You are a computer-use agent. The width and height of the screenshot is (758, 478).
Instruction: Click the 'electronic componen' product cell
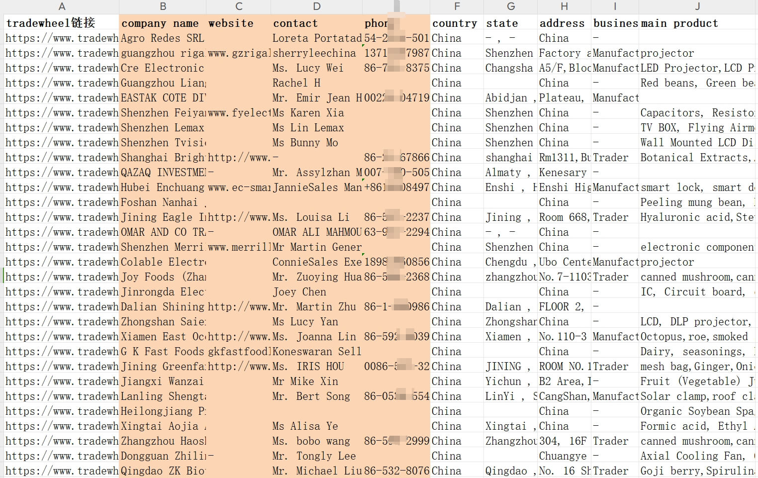pyautogui.click(x=698, y=247)
